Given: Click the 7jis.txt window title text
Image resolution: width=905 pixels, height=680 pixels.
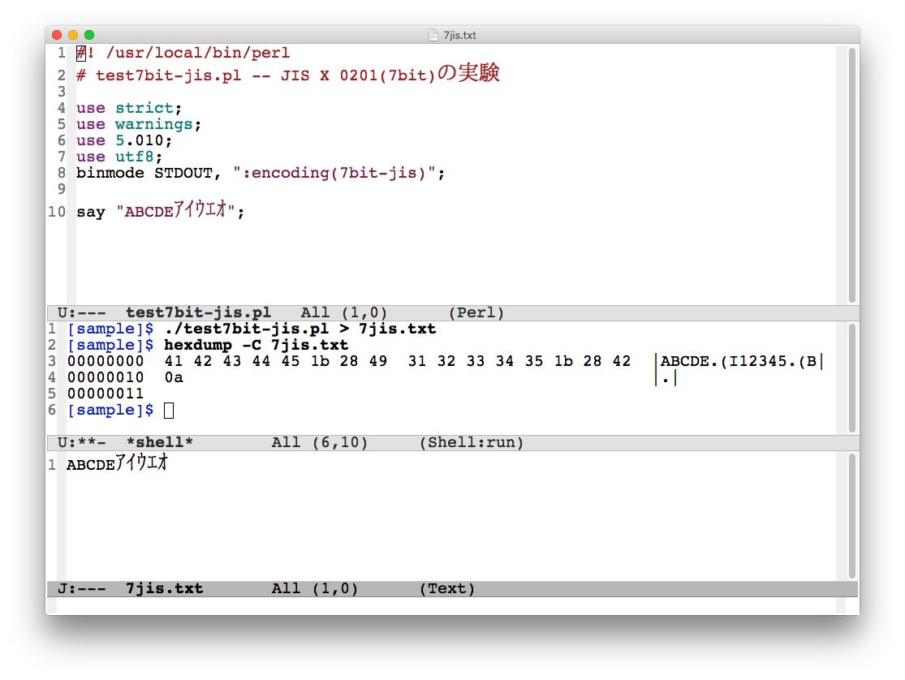Looking at the screenshot, I should click(x=459, y=35).
